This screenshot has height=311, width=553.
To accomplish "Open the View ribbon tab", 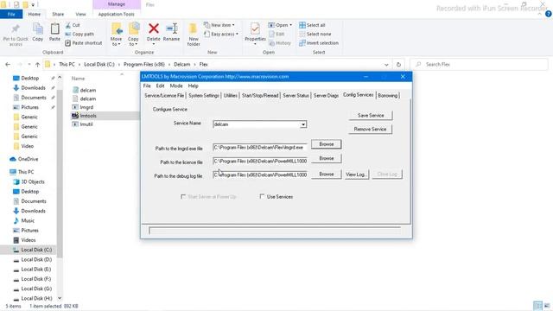I will tap(80, 14).
